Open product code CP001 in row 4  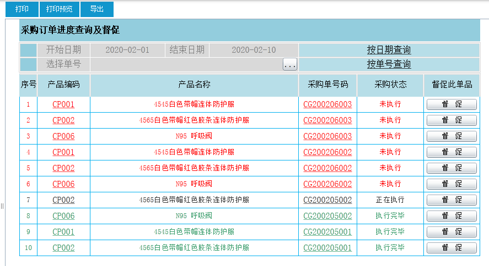[x=63, y=152]
